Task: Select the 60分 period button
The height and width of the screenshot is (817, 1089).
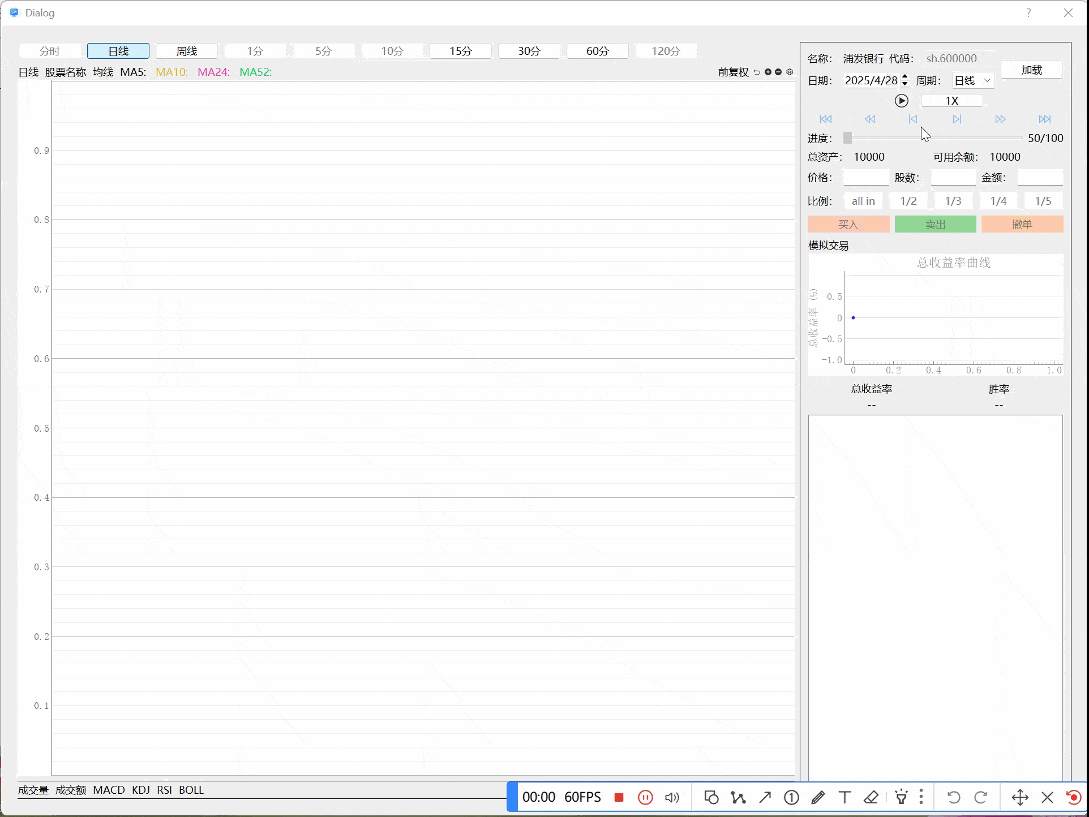Action: pyautogui.click(x=597, y=51)
